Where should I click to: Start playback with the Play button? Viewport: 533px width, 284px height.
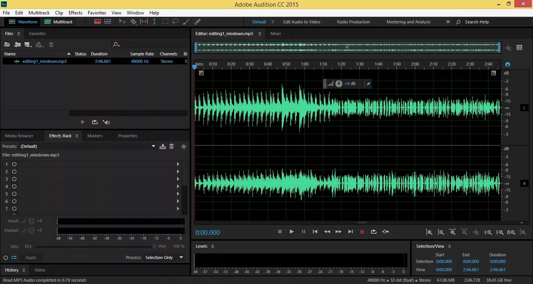(x=291, y=232)
